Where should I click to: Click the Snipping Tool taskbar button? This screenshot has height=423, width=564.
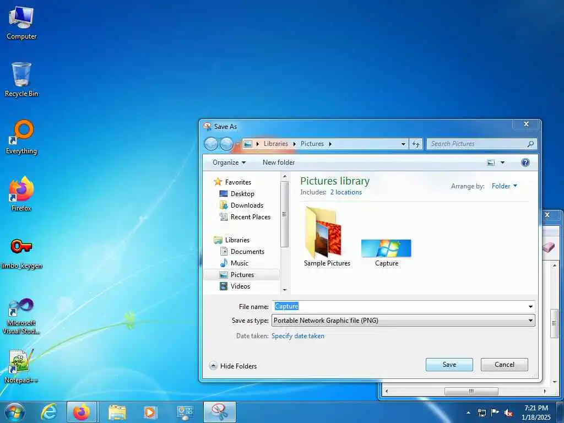(219, 412)
